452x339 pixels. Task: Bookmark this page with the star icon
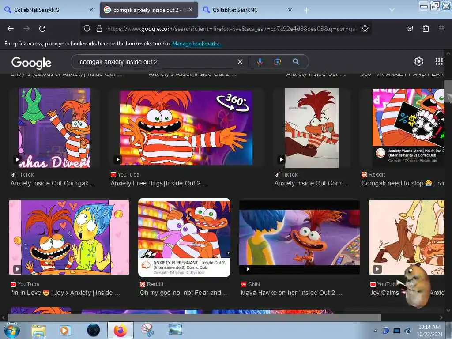tap(365, 29)
